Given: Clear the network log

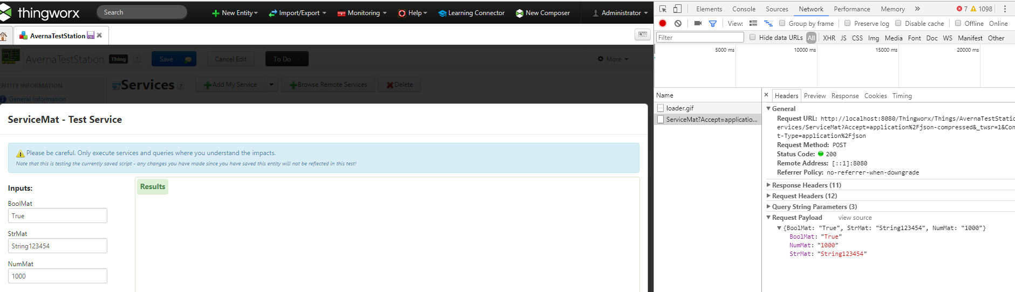Looking at the screenshot, I should [678, 23].
